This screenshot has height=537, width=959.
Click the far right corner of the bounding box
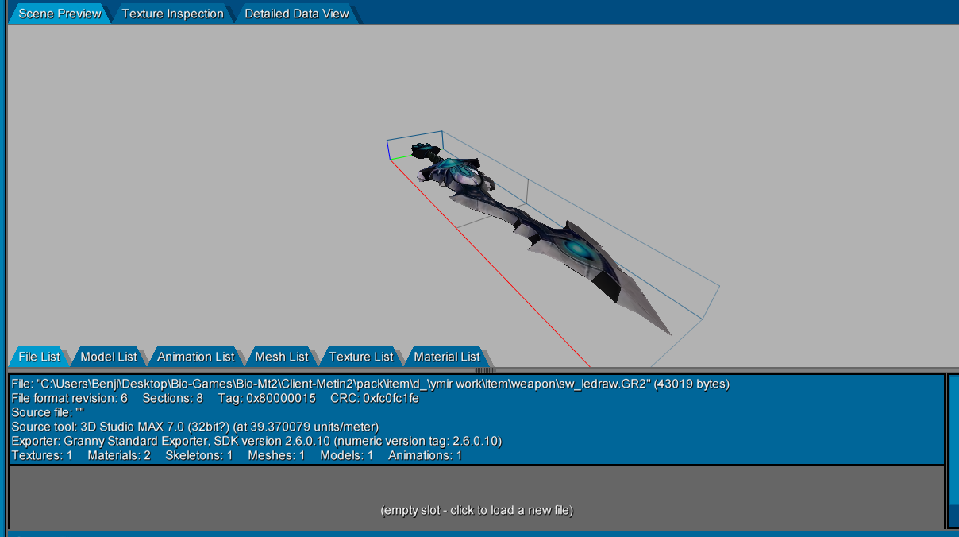tap(719, 286)
